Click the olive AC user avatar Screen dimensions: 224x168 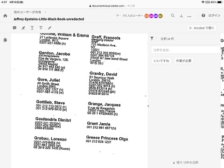click(161, 16)
